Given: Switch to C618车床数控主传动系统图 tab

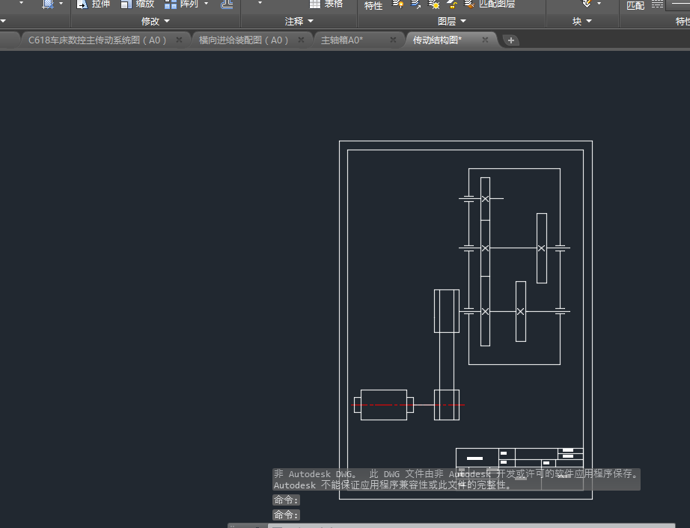Looking at the screenshot, I should click(x=97, y=40).
